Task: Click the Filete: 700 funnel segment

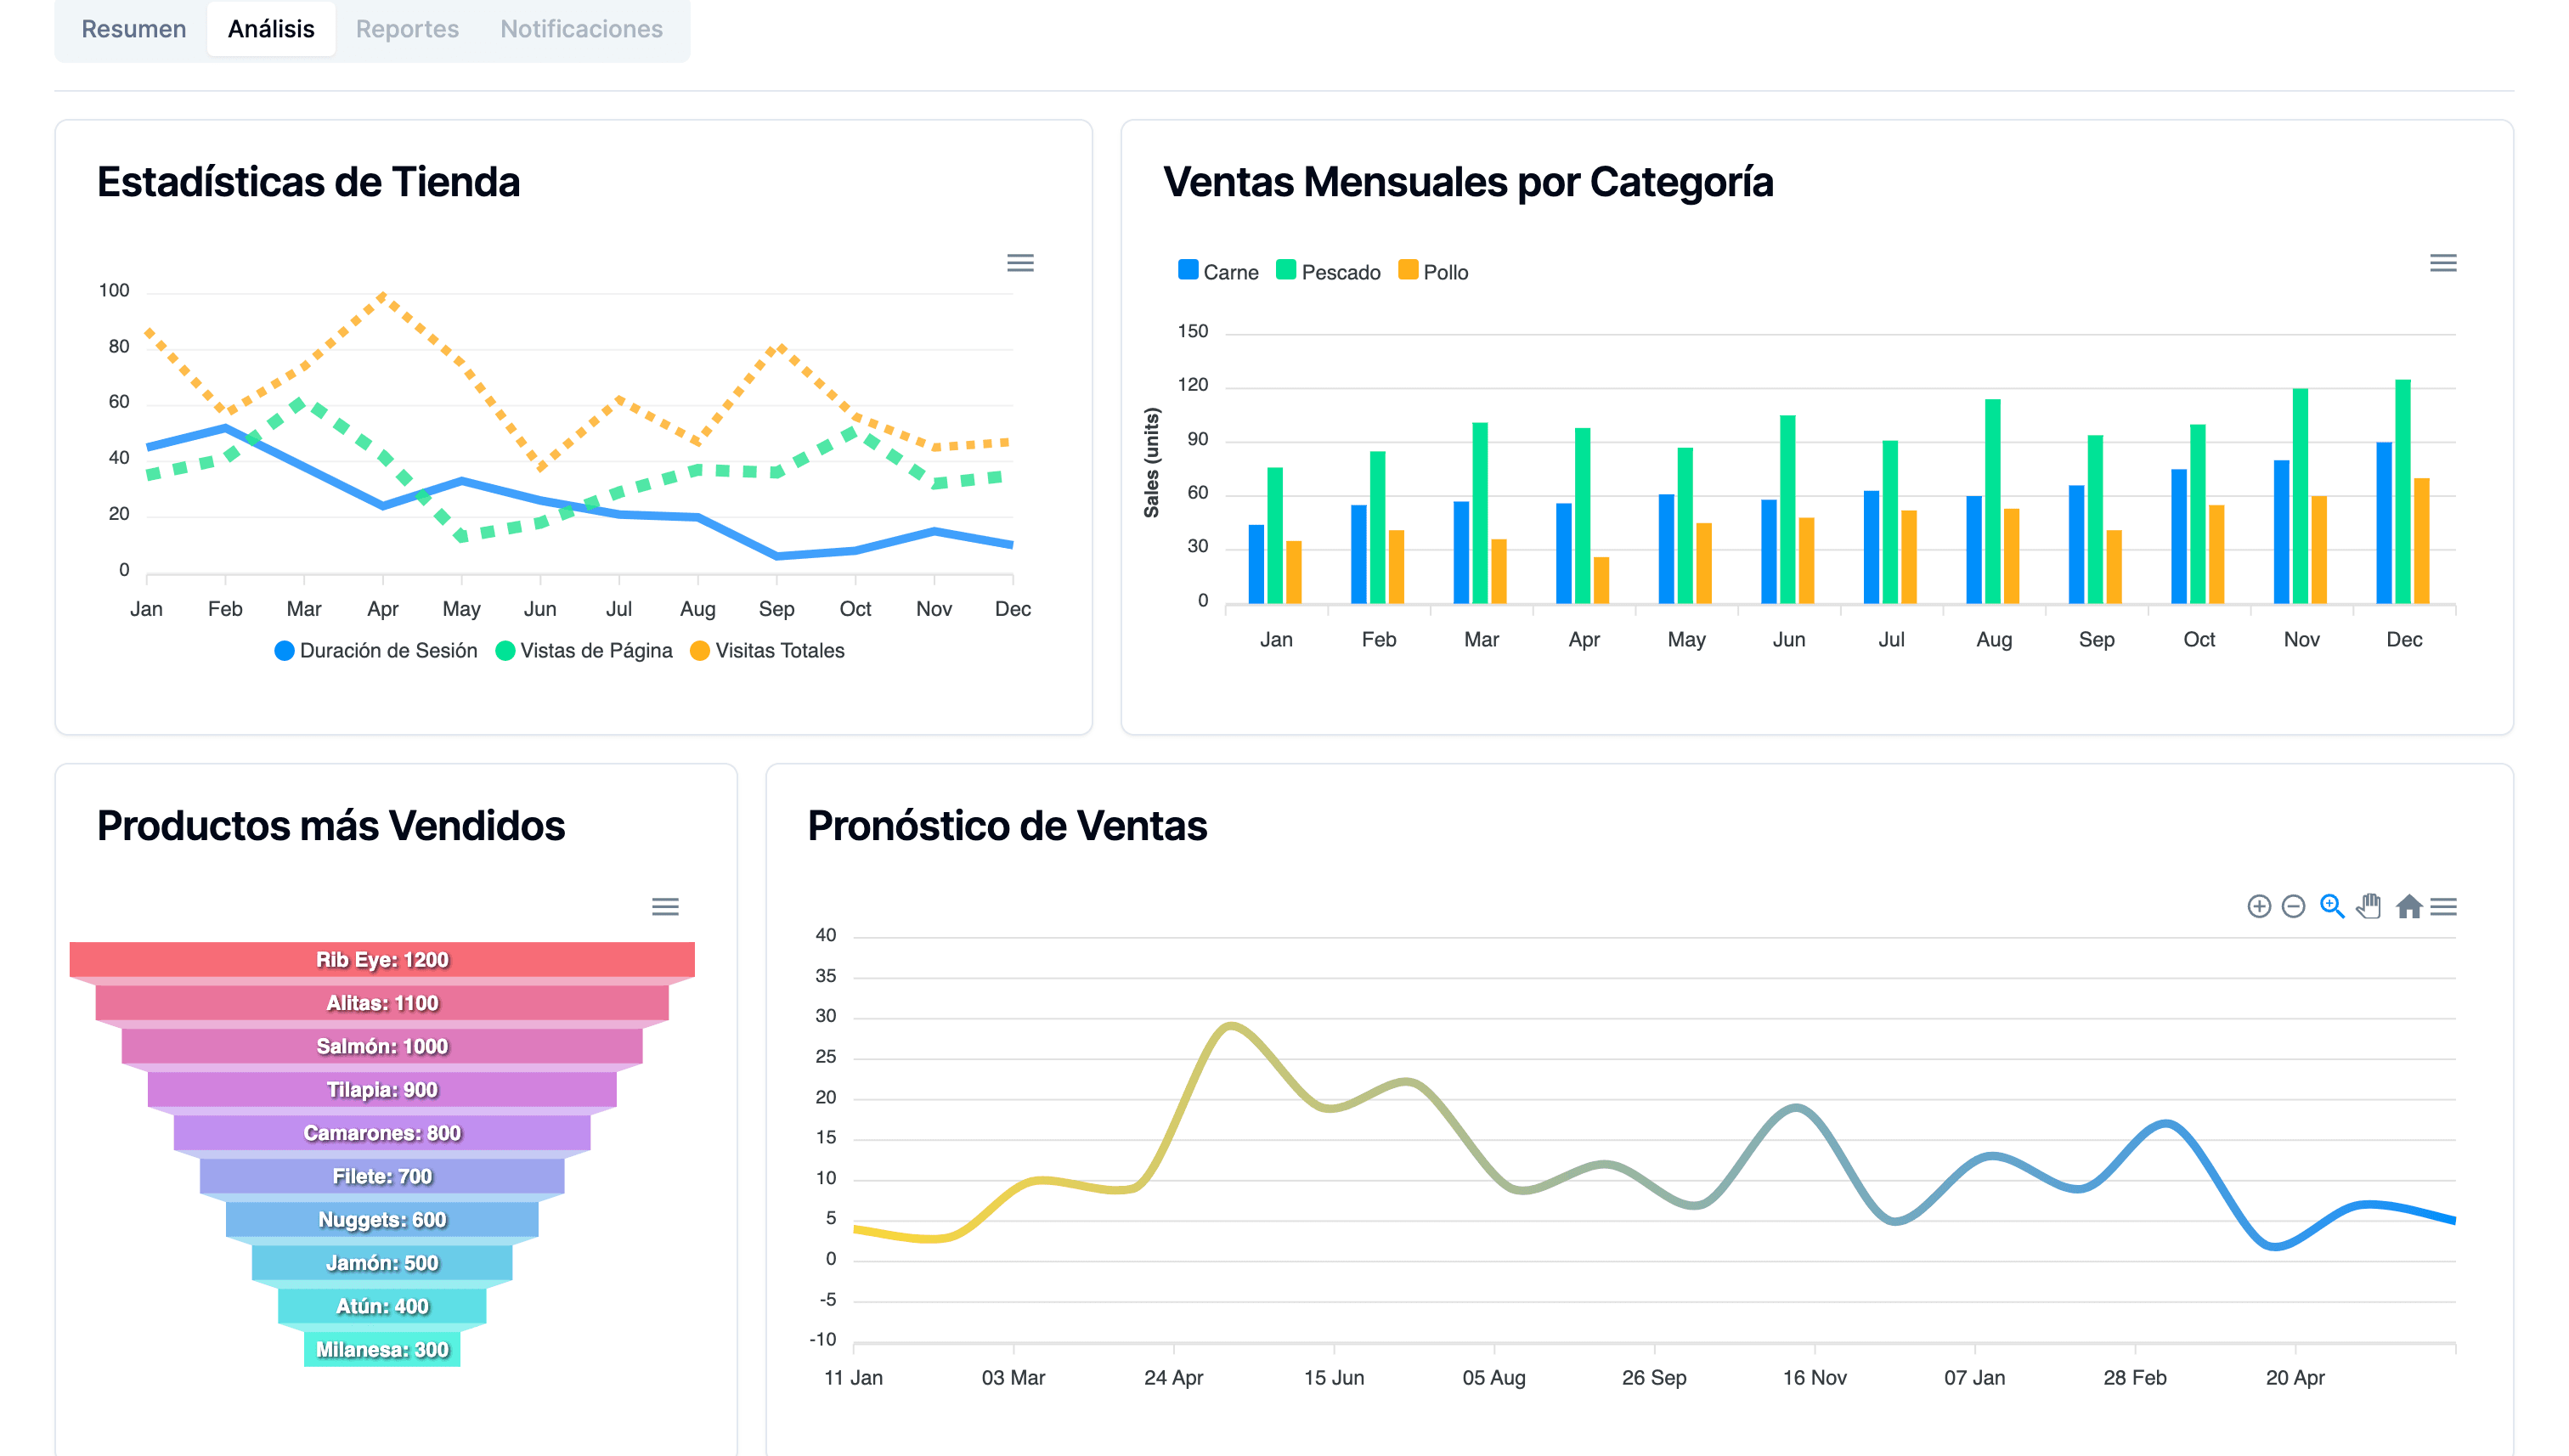Action: click(382, 1176)
